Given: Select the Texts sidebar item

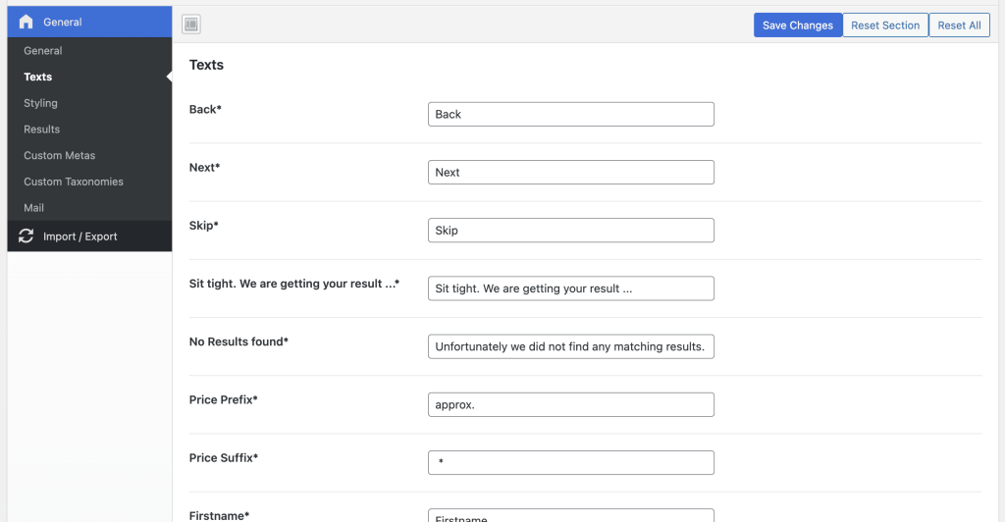Looking at the screenshot, I should tap(38, 77).
